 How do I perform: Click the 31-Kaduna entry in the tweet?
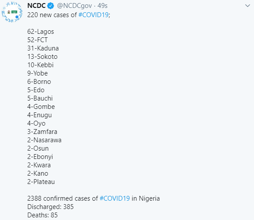pos(43,48)
